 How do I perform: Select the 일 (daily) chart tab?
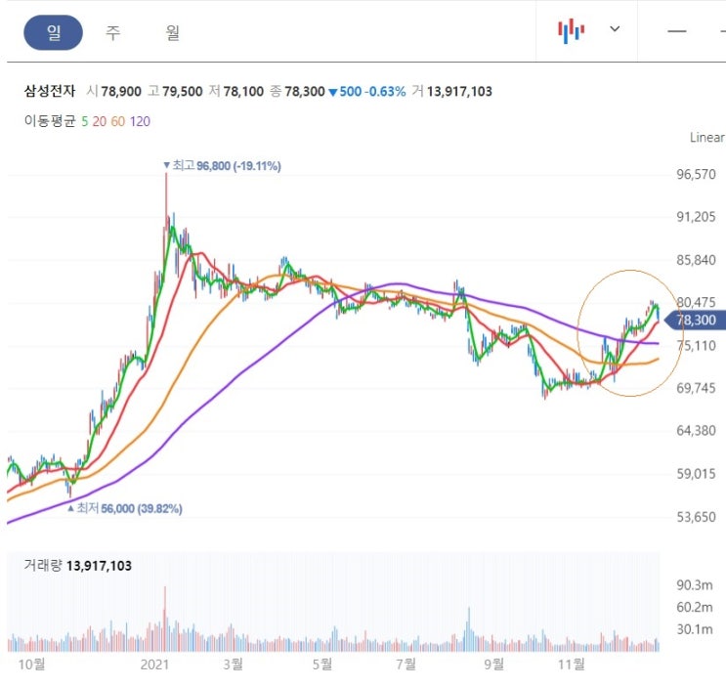[53, 32]
